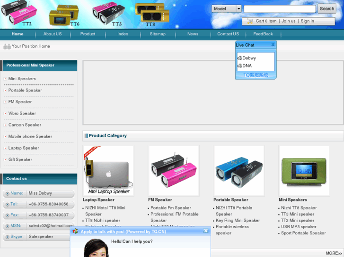344x257 pixels.
Task: Open Professional FM Protable Speaker link
Action: tap(175, 217)
